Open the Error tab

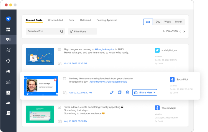pyautogui.click(x=71, y=20)
